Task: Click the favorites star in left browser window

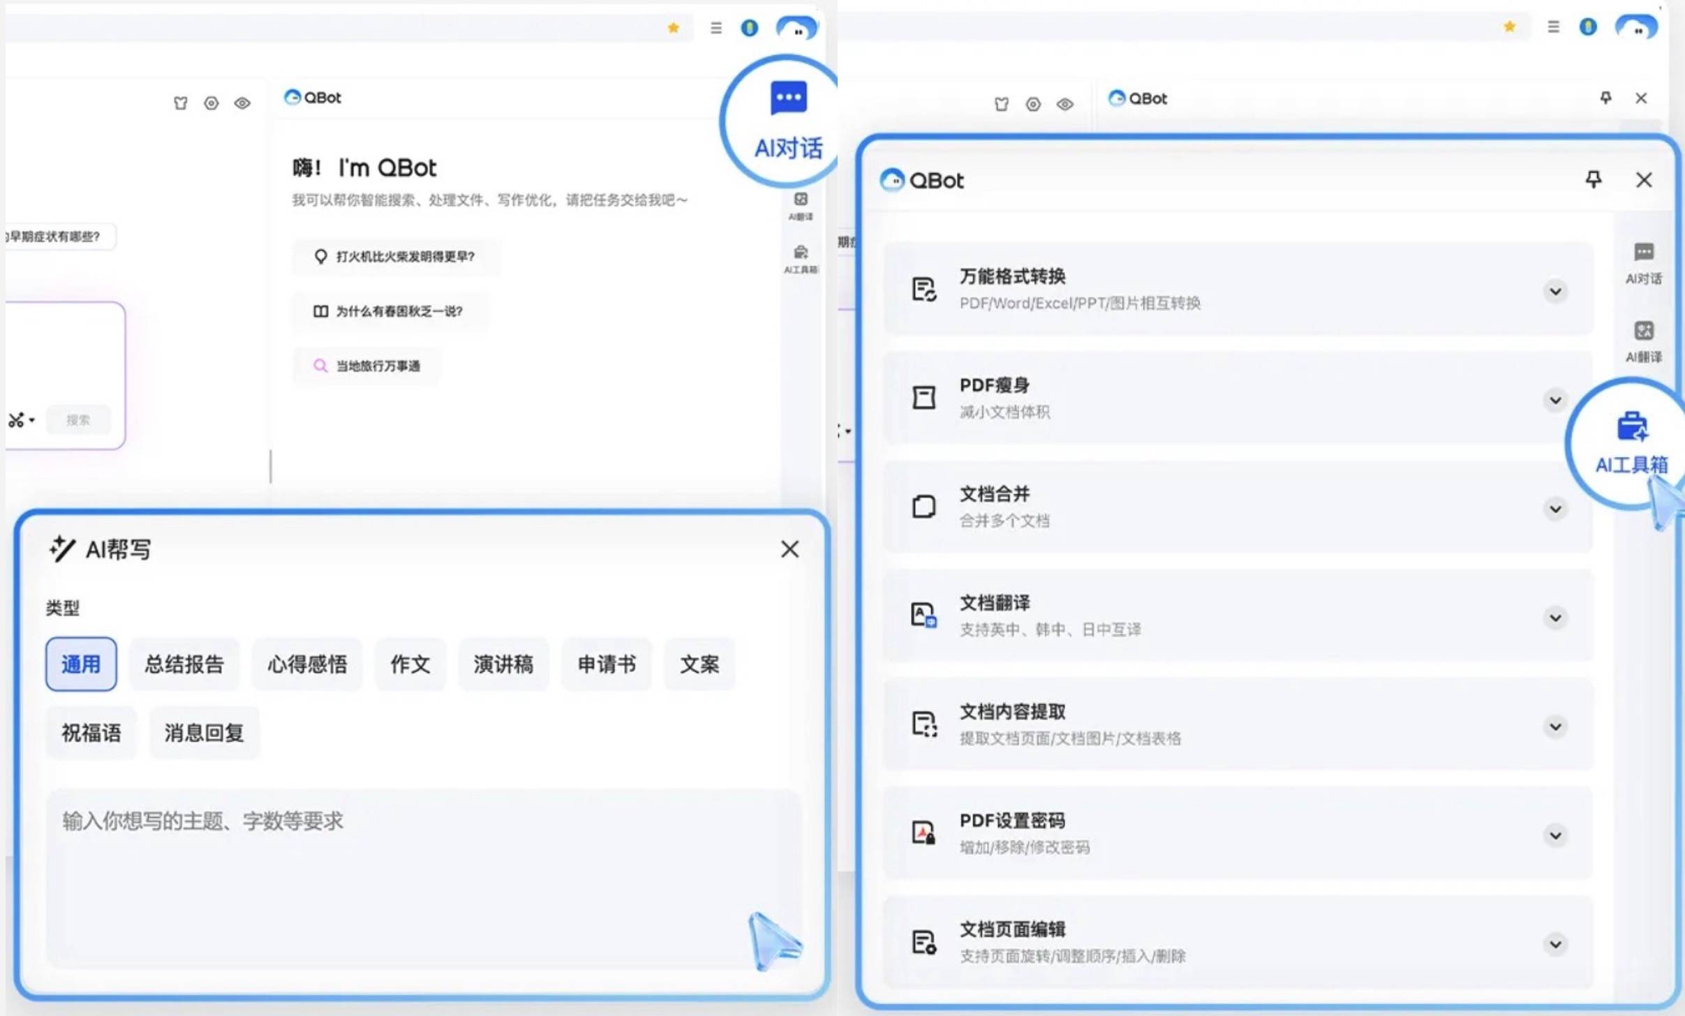Action: click(674, 28)
